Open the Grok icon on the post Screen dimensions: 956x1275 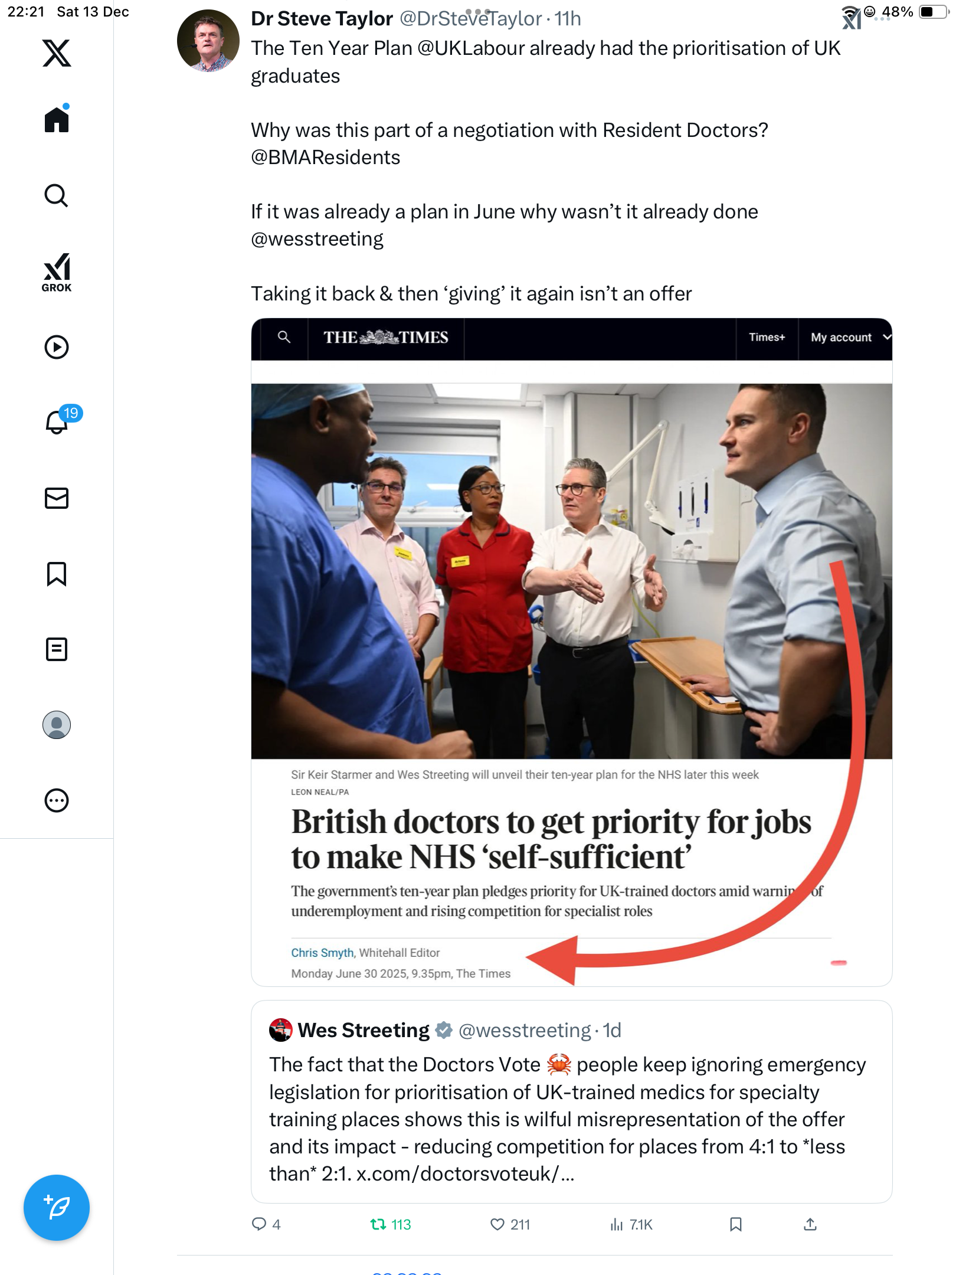(x=851, y=19)
